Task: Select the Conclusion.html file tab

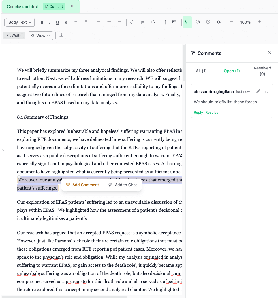Action: (22, 7)
